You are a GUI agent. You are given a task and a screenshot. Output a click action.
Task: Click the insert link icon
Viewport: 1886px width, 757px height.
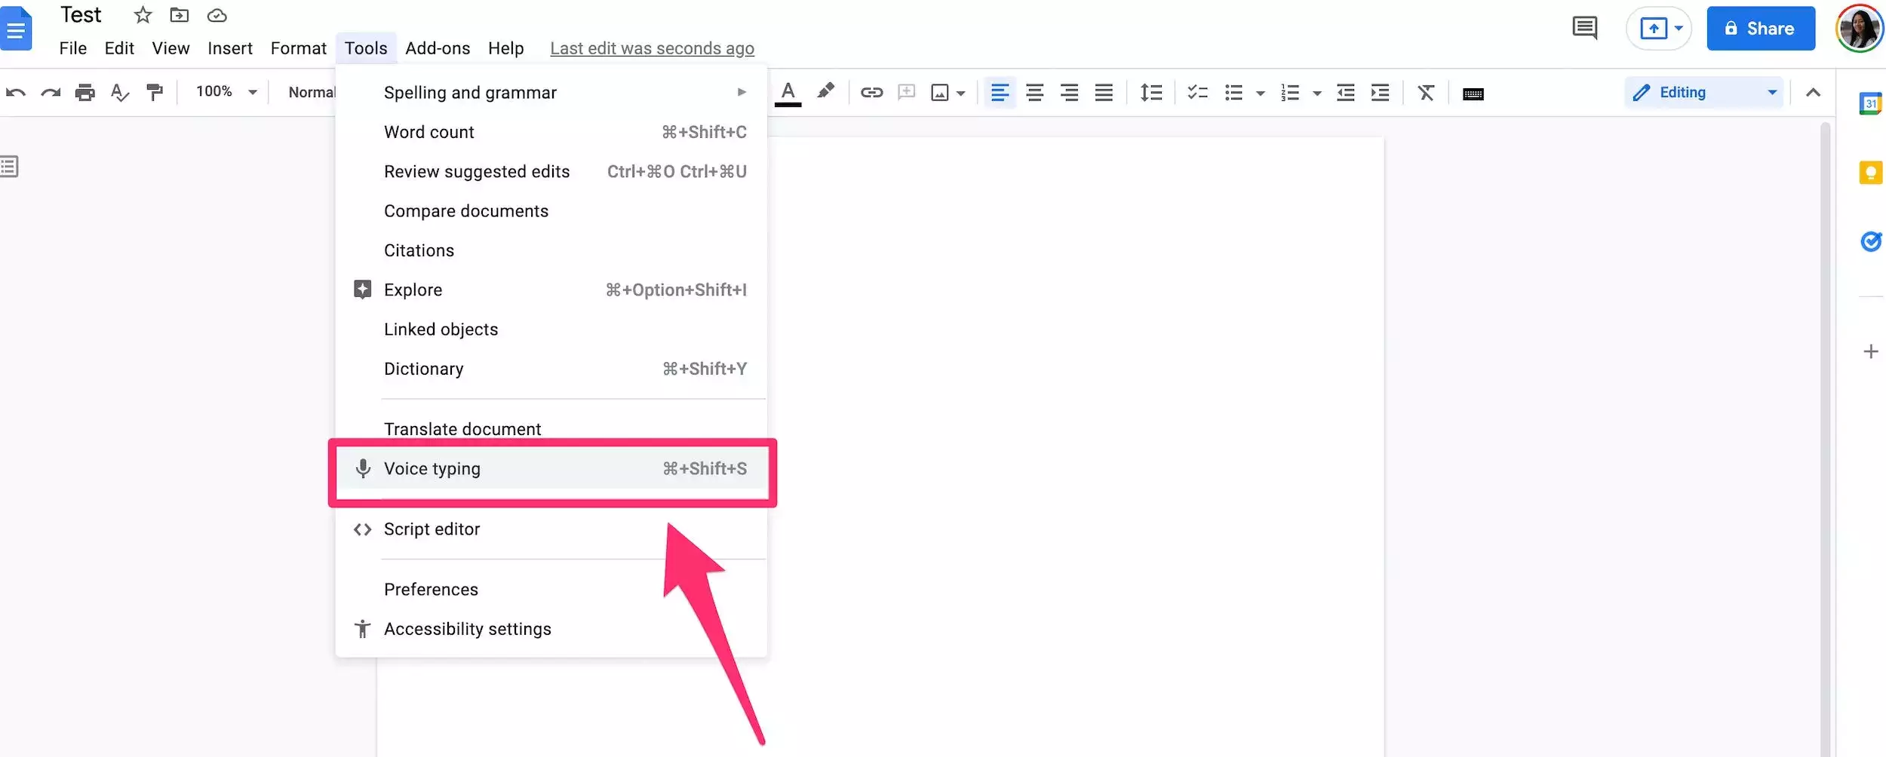click(871, 93)
